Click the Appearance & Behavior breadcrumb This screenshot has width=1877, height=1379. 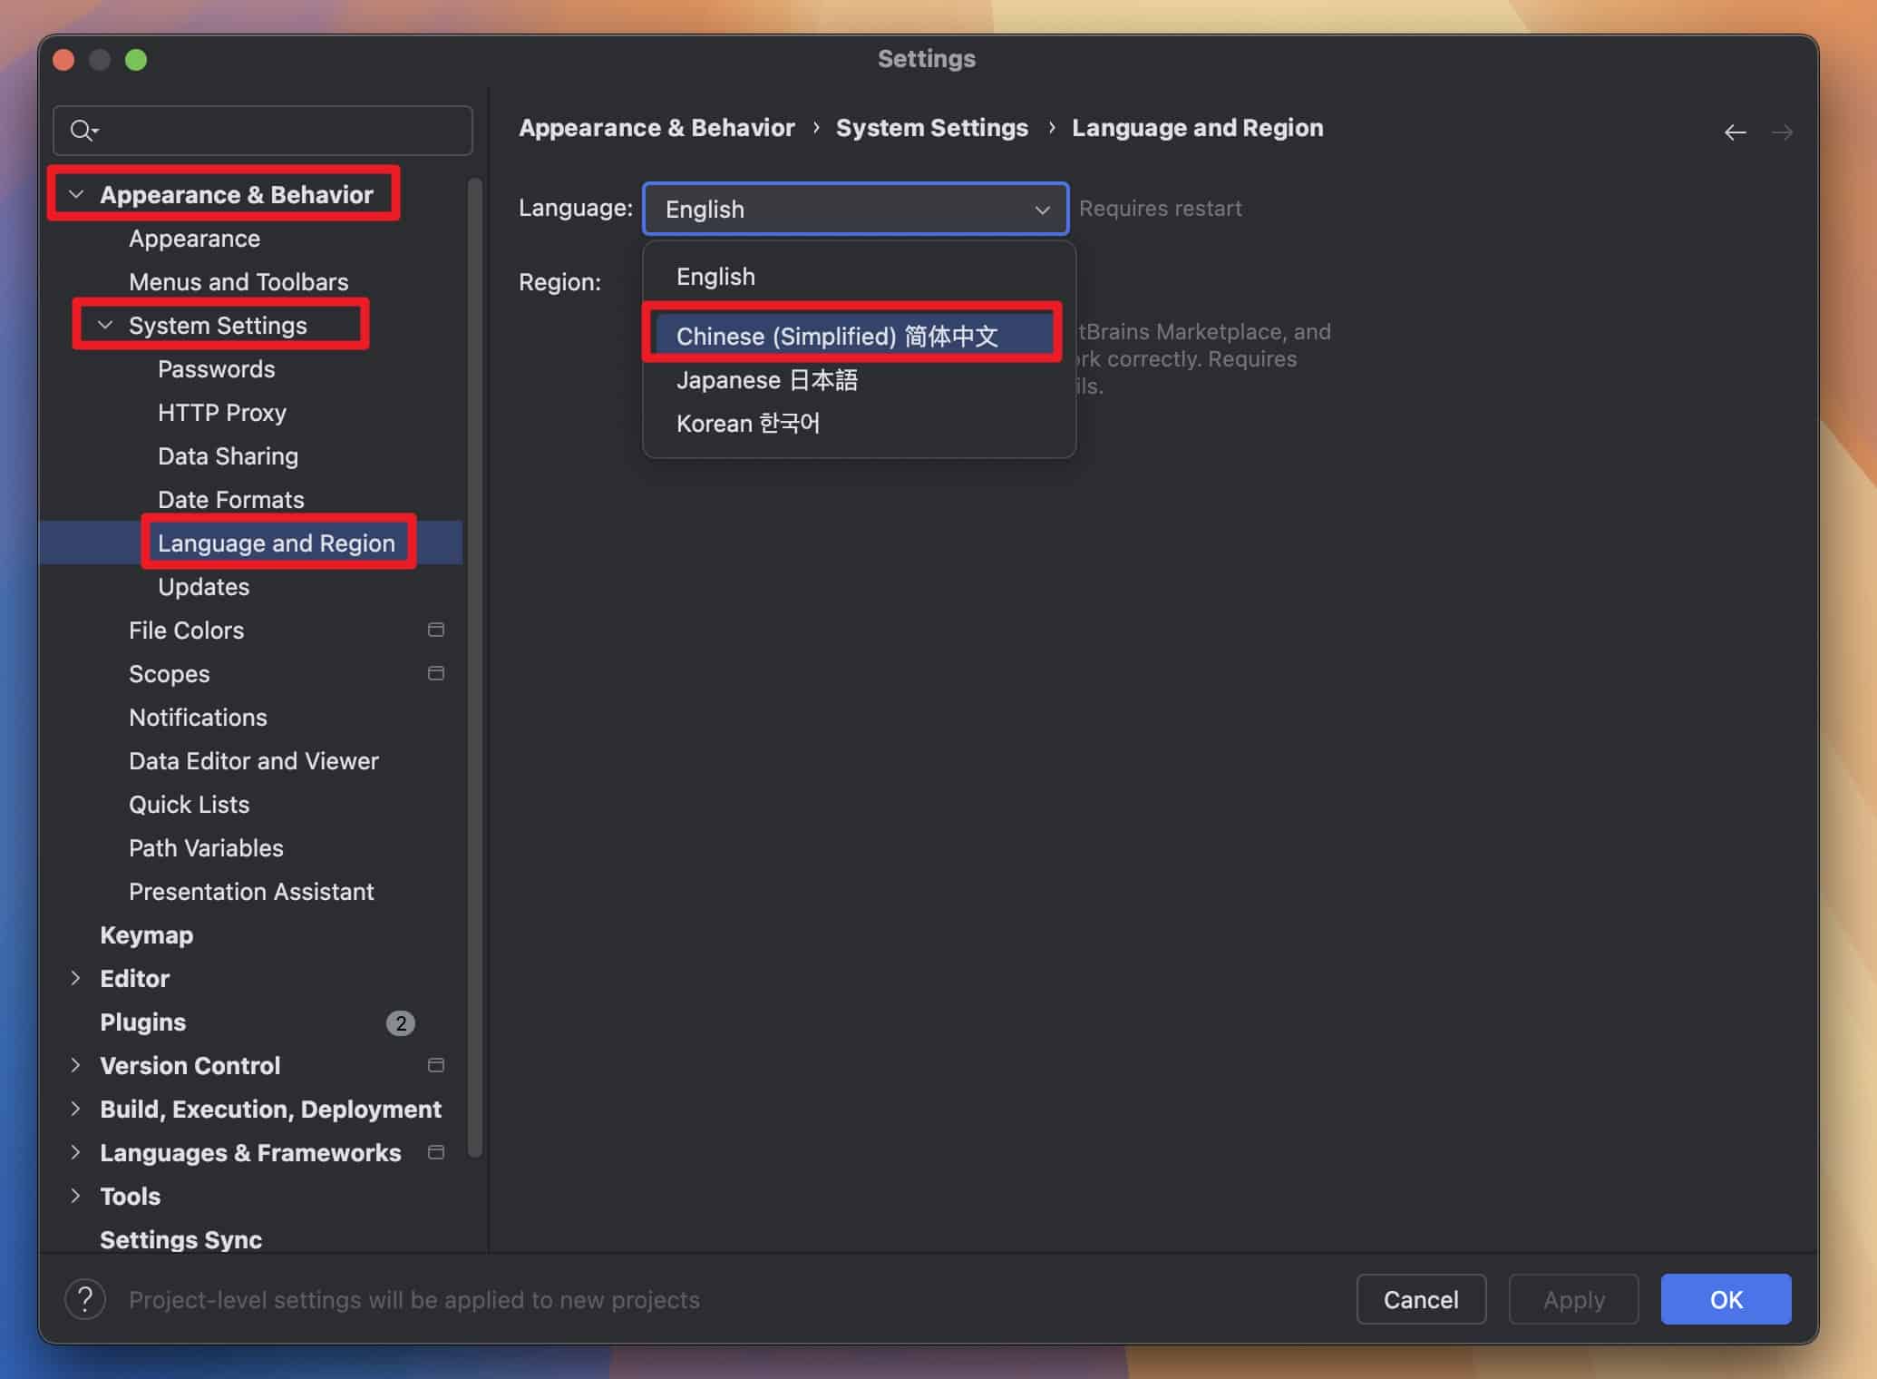click(656, 127)
